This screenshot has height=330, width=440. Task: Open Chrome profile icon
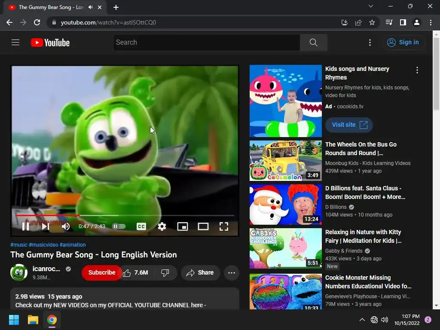click(417, 22)
